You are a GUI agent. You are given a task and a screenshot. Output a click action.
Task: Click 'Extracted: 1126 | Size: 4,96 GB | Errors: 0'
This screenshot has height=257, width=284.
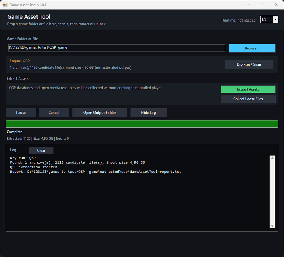[x=38, y=138]
